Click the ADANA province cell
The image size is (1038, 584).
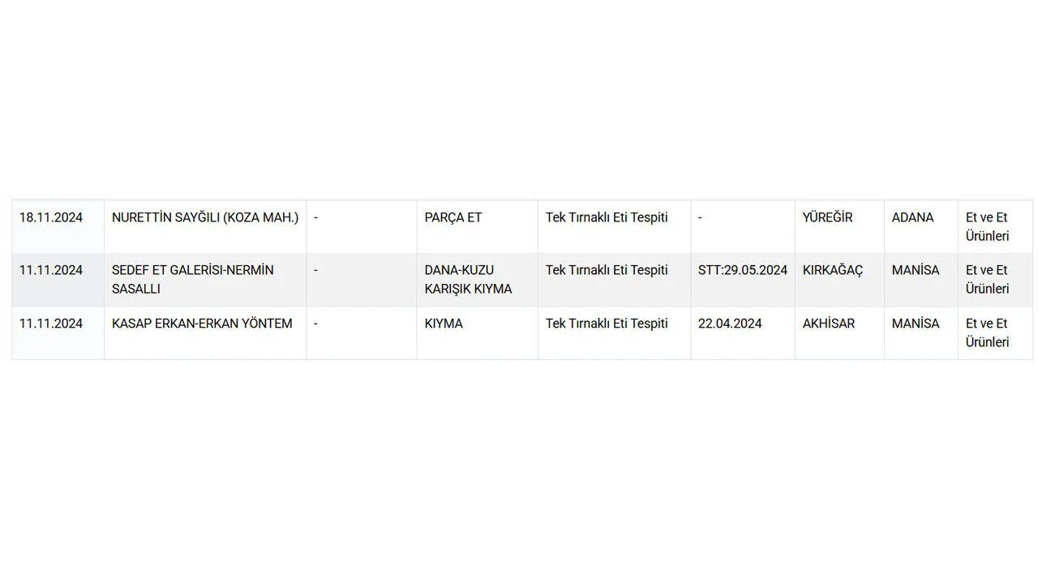(912, 217)
